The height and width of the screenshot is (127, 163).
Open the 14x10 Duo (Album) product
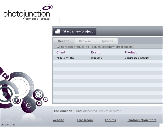click(138, 58)
